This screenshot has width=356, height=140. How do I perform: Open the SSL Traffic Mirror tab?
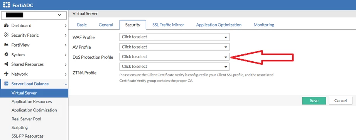[168, 25]
